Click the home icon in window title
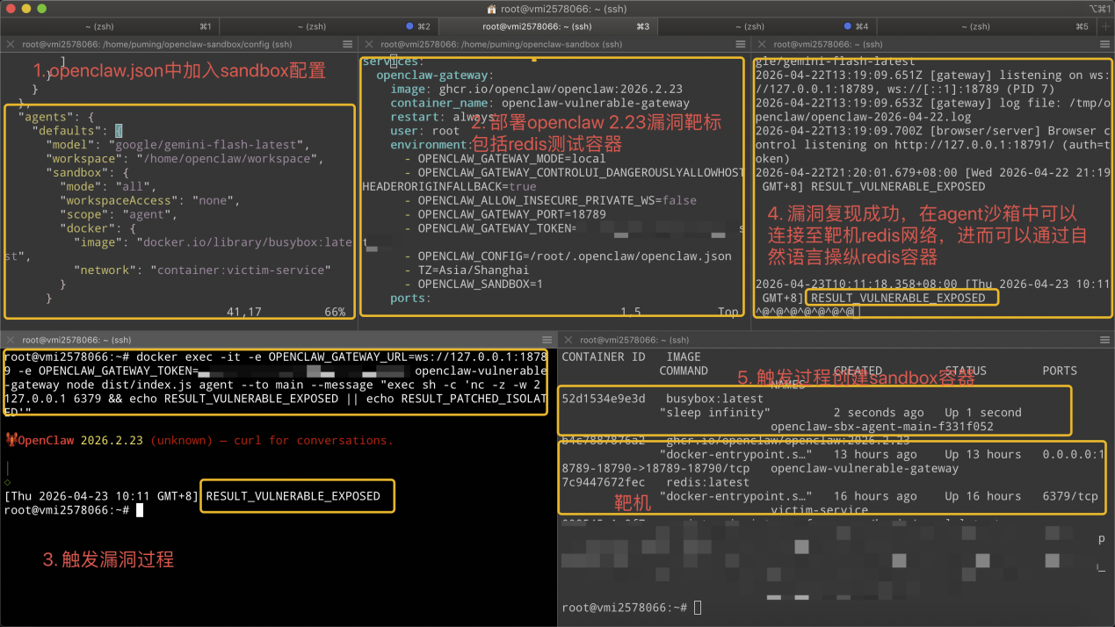 (491, 8)
